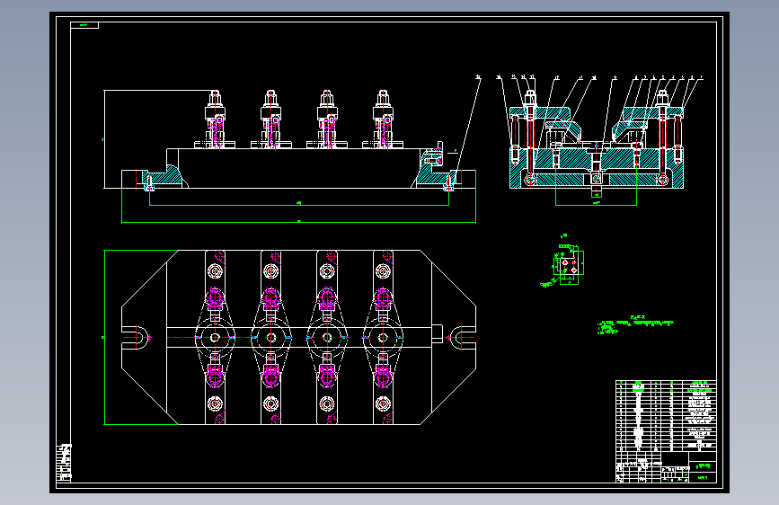
Task: Click the left U-shaped slot in the plan view
Action: click(x=136, y=338)
